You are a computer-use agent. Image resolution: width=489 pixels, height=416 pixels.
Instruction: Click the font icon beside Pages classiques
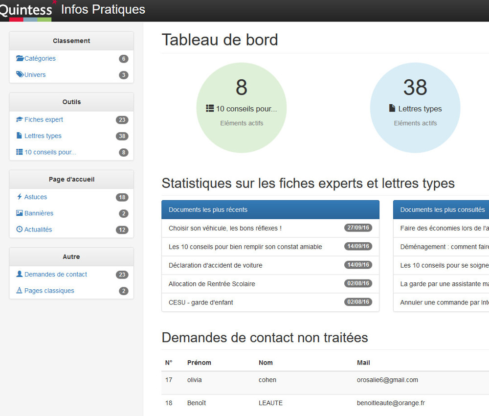[x=20, y=291]
